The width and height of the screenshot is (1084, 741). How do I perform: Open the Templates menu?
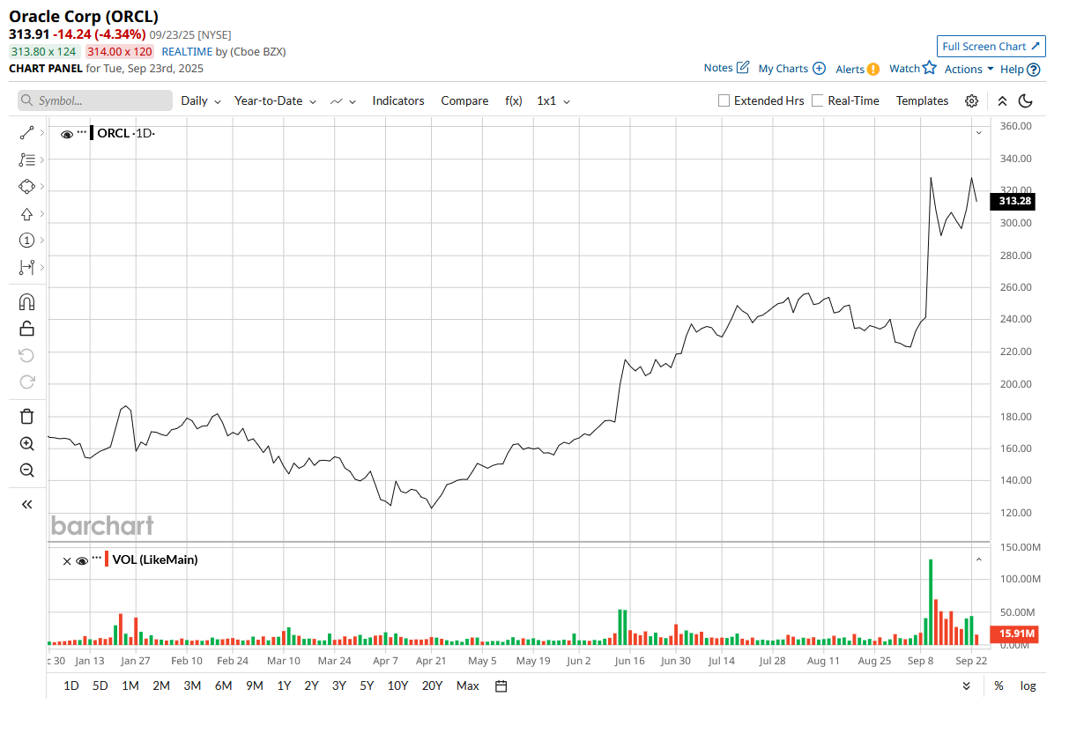tap(922, 100)
